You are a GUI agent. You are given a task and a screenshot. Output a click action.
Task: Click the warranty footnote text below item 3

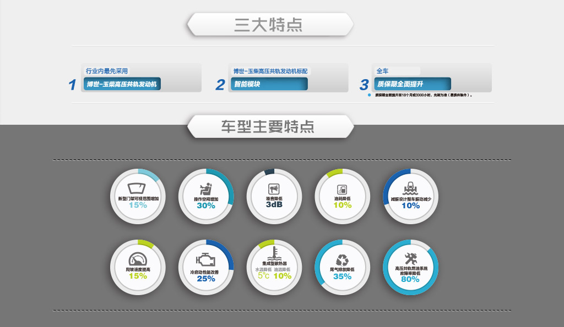pos(423,95)
